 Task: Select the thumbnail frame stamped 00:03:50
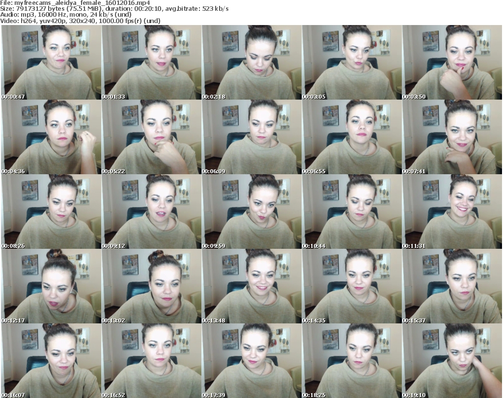pyautogui.click(x=452, y=62)
